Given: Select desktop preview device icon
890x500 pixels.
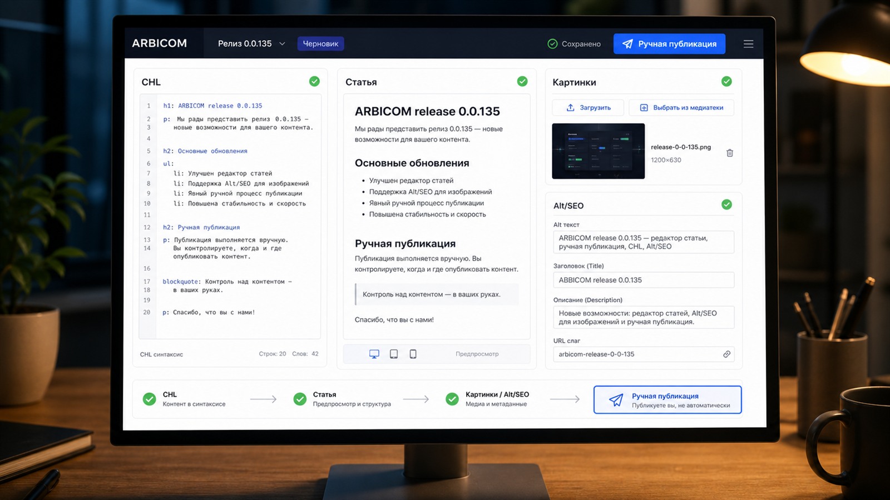Looking at the screenshot, I should tap(374, 354).
